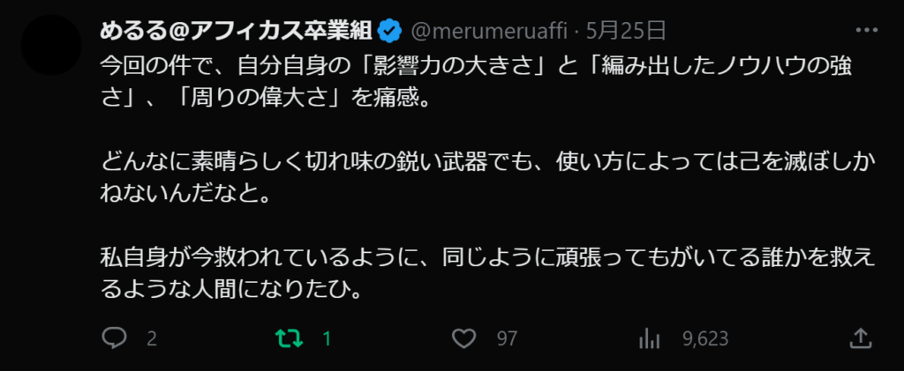This screenshot has width=904, height=371.
Task: Click the 9,623 views count
Action: 704,338
